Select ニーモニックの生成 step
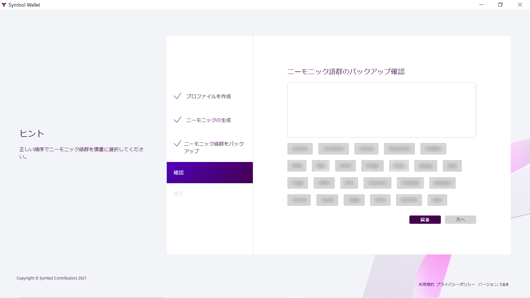530x298 pixels. coord(208,120)
